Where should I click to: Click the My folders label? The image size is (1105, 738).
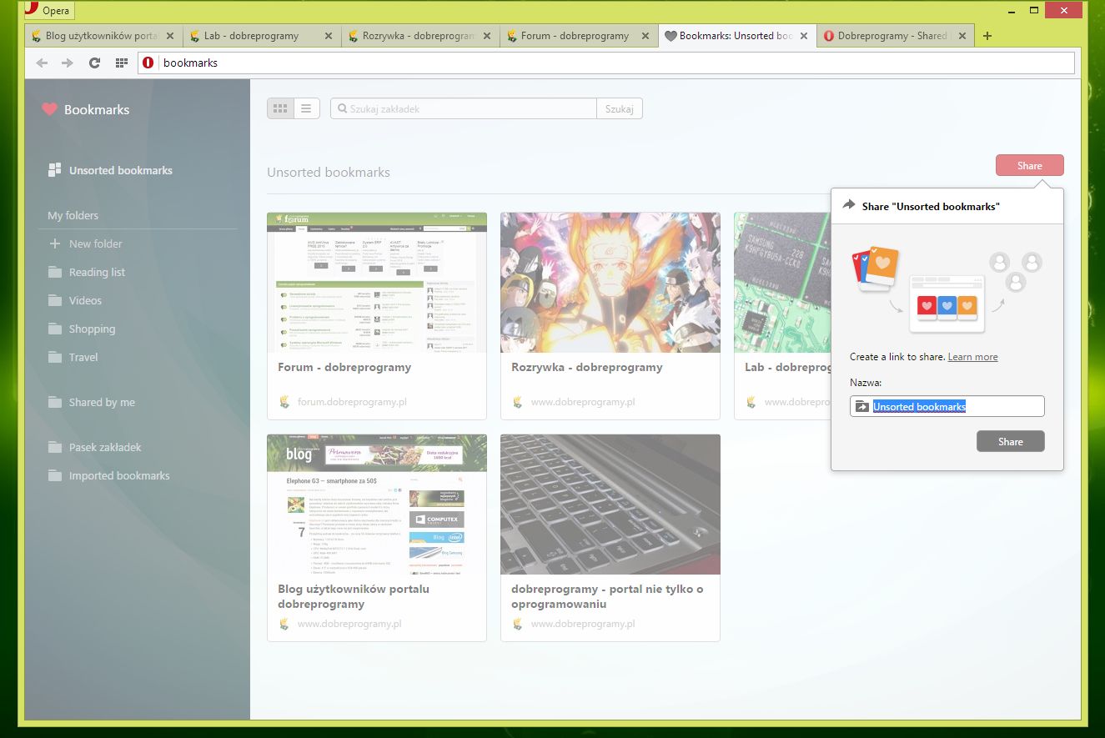click(x=73, y=215)
